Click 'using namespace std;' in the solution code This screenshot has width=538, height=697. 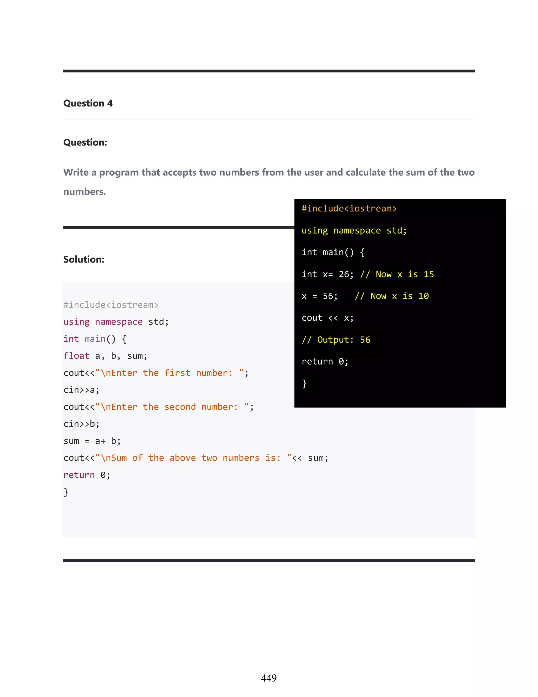point(116,322)
